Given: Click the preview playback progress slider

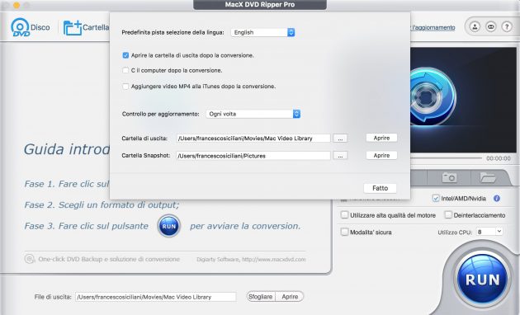Looking at the screenshot, I should (x=446, y=158).
